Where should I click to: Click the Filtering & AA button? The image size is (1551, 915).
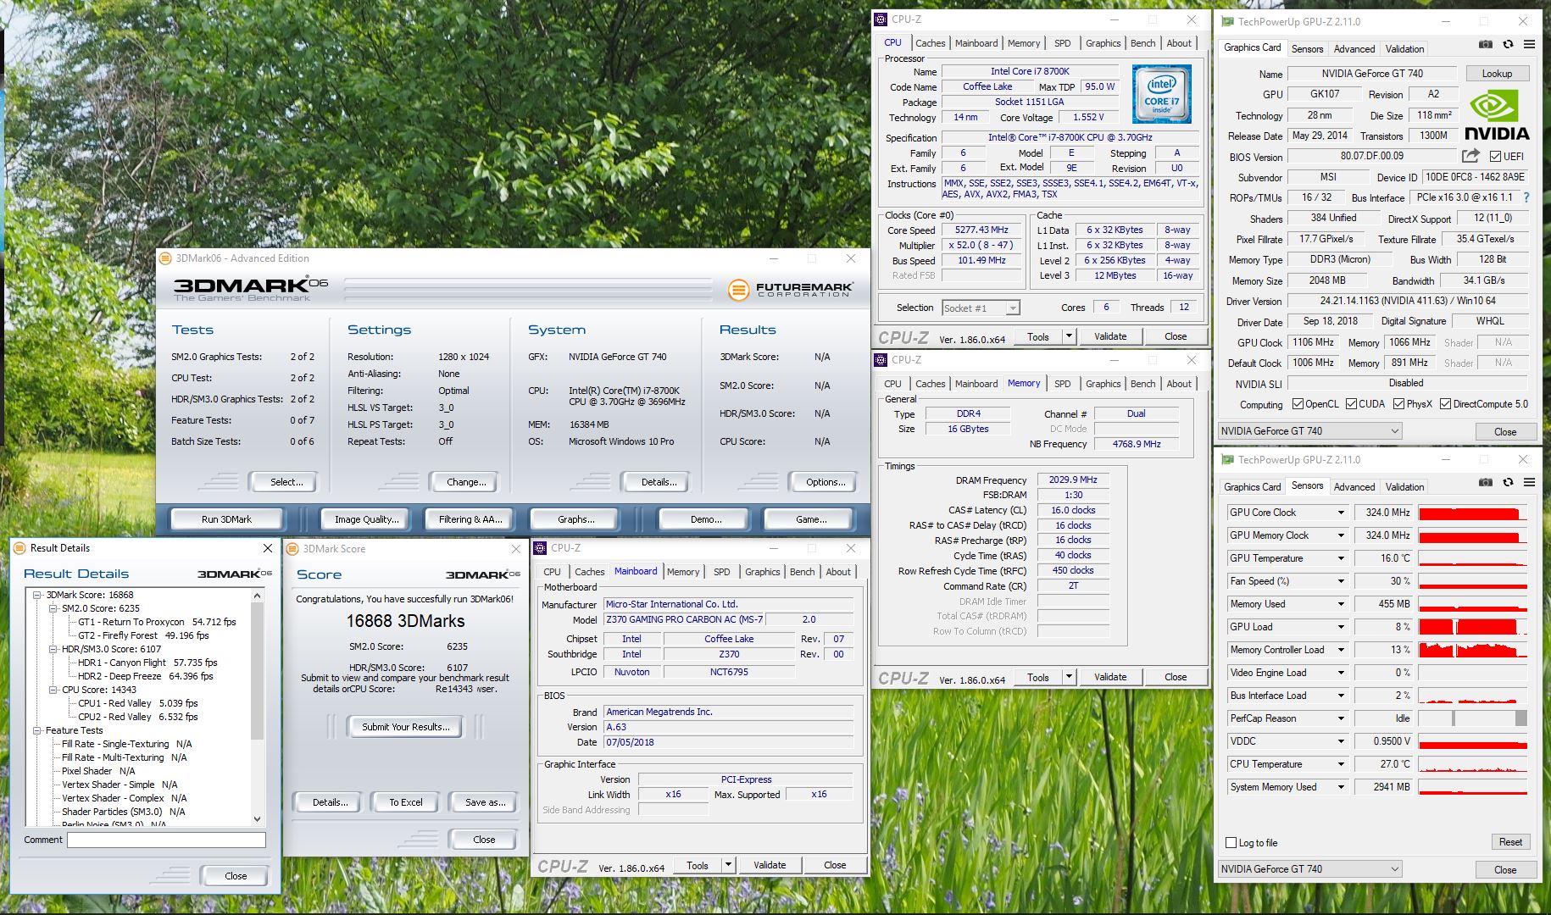point(470,519)
